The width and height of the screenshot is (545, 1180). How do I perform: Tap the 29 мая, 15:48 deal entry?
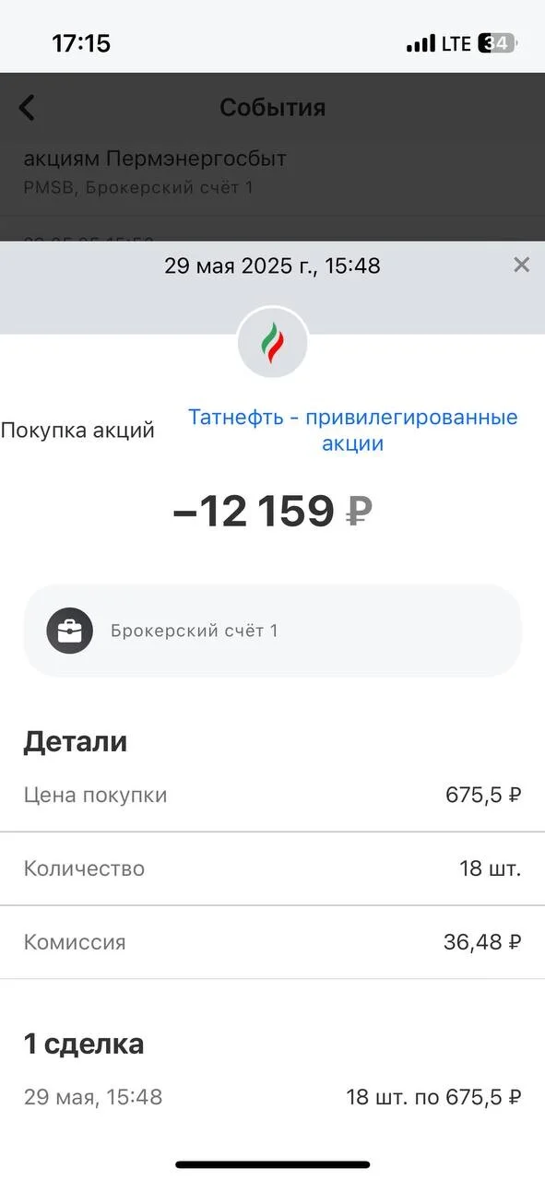coord(272,1097)
